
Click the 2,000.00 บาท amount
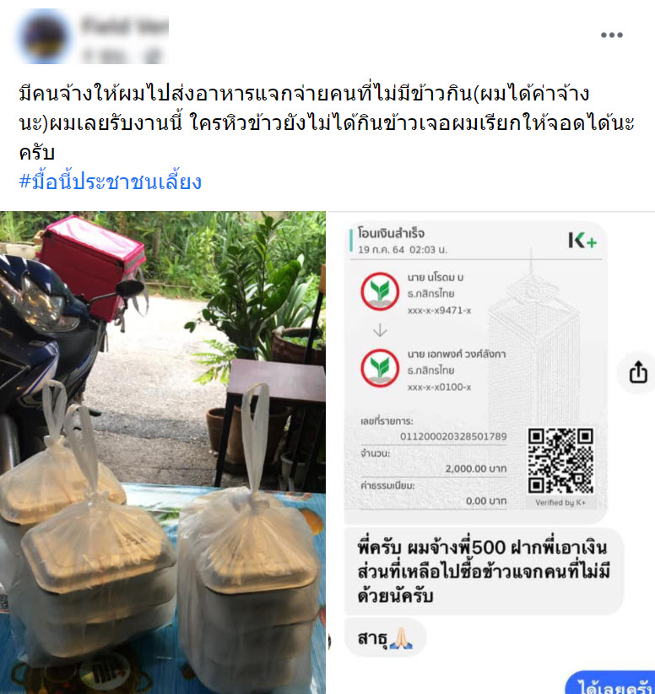pyautogui.click(x=476, y=469)
